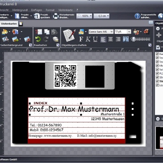Open the Einfügen menu
This screenshot has height=163, width=163.
click(x=37, y=10)
